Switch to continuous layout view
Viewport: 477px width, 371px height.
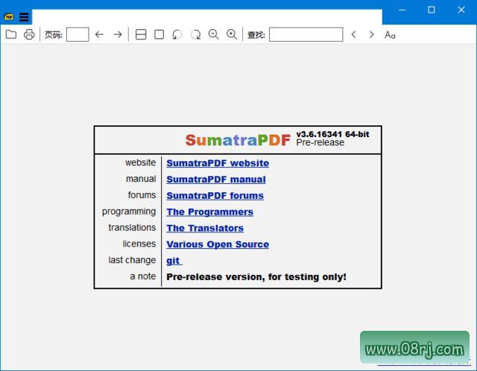tap(141, 35)
